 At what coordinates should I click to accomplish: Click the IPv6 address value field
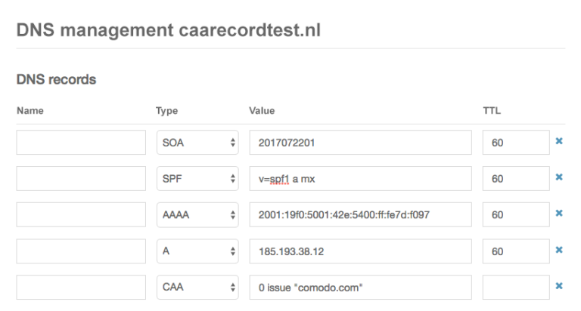(360, 215)
